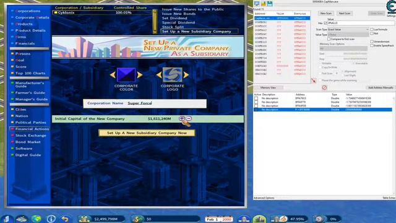Toggle the Lua formula checkbox
This screenshot has height=223, width=396.
[x=371, y=29]
